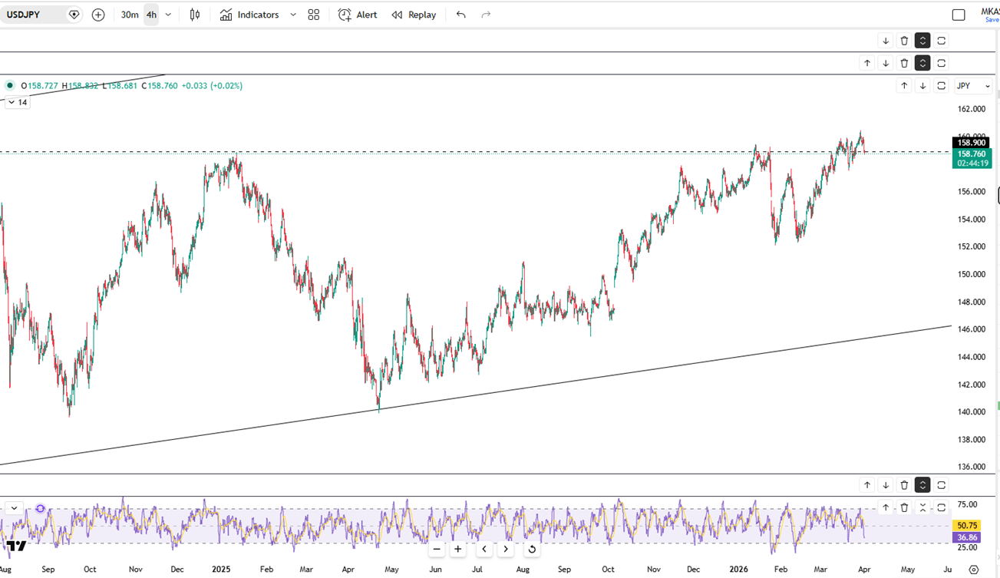Select the 30m timeframe

tap(130, 15)
